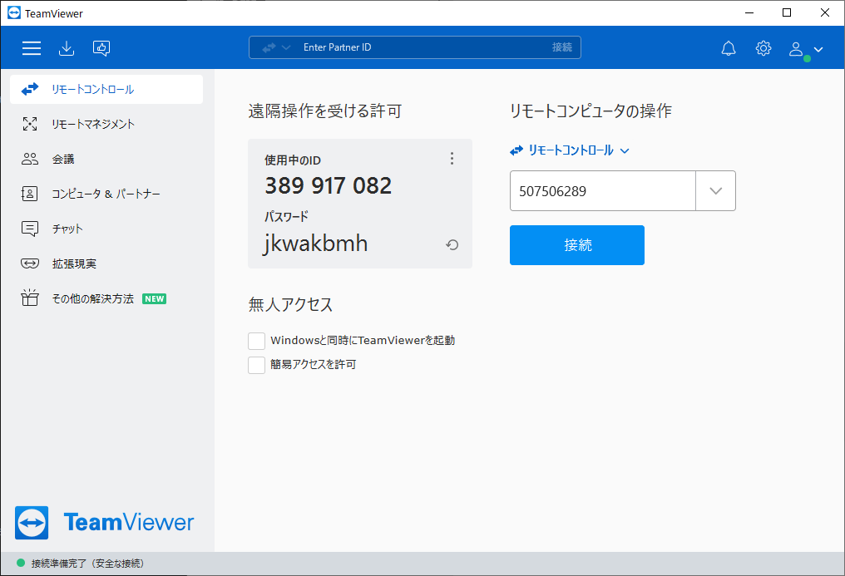
Task: Click the download icon in top toolbar
Action: pos(67,48)
